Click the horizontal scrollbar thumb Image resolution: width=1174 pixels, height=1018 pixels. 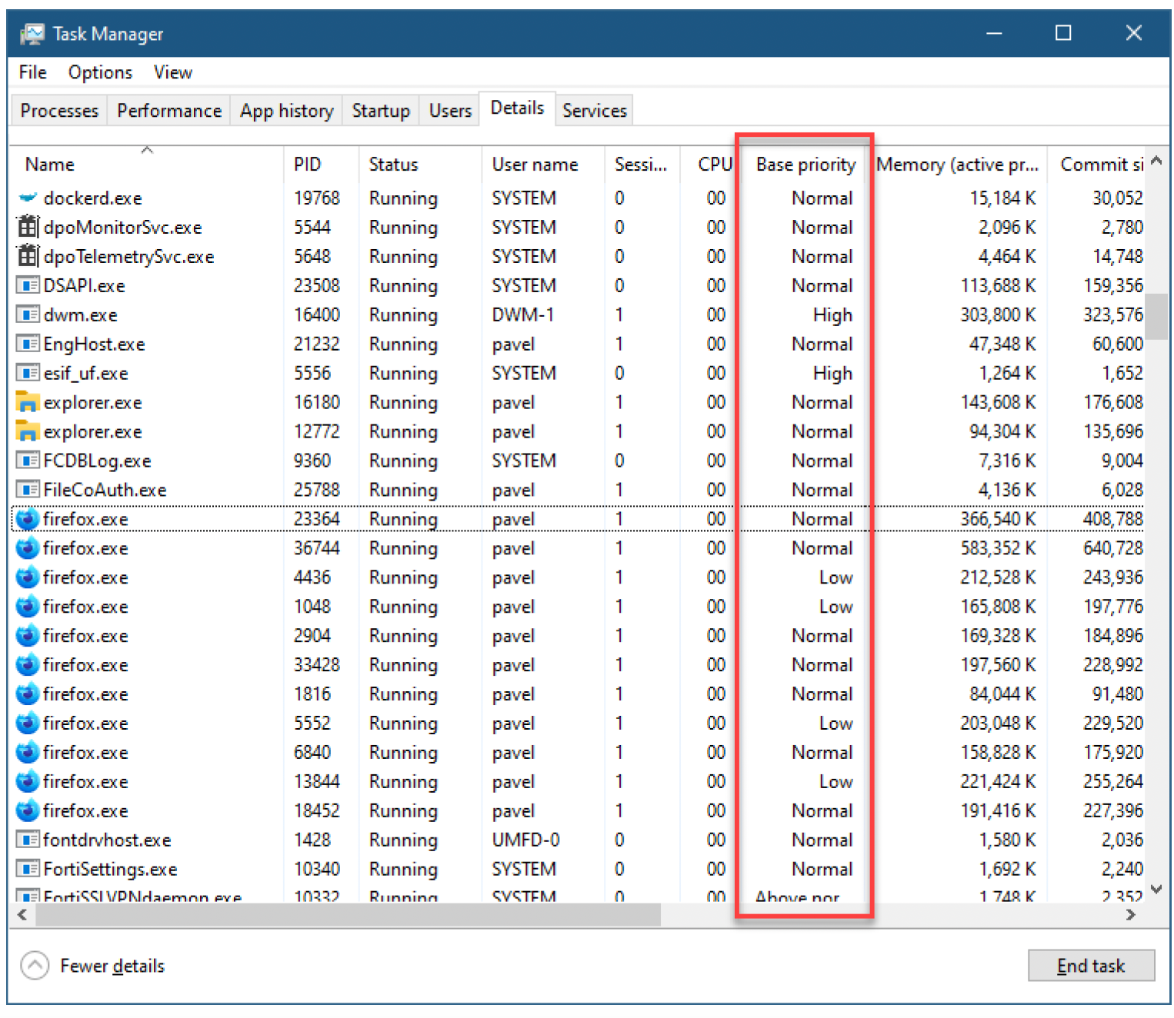pos(348,915)
